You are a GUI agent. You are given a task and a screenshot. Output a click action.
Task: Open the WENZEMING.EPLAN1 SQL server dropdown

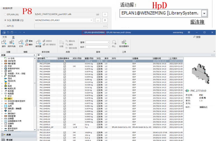(91, 20)
